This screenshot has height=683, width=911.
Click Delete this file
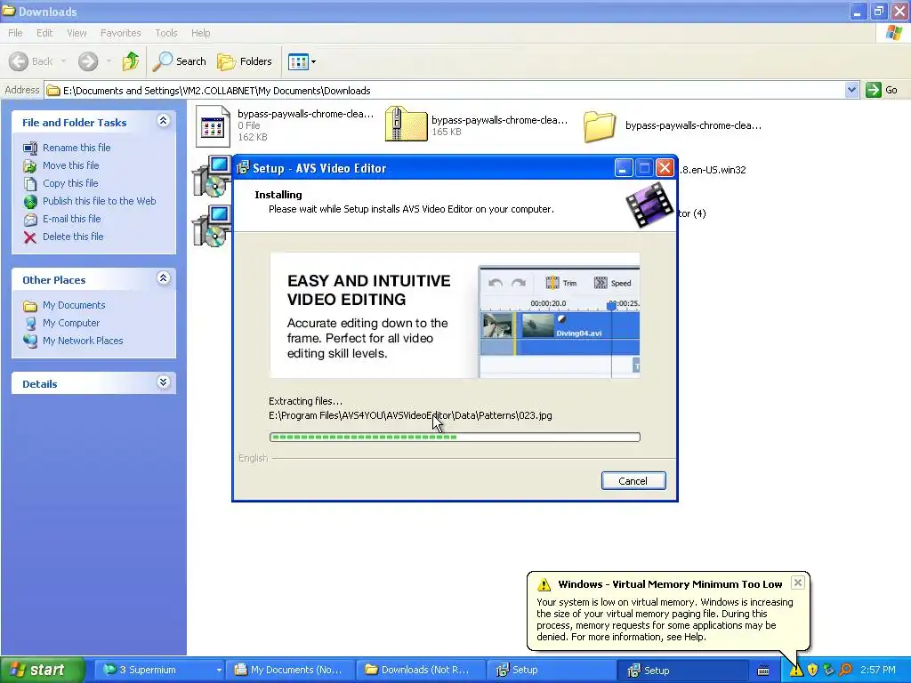pos(73,237)
